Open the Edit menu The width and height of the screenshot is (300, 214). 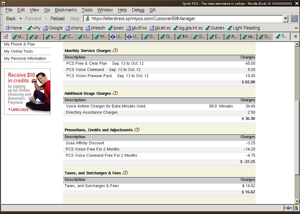(x=21, y=10)
